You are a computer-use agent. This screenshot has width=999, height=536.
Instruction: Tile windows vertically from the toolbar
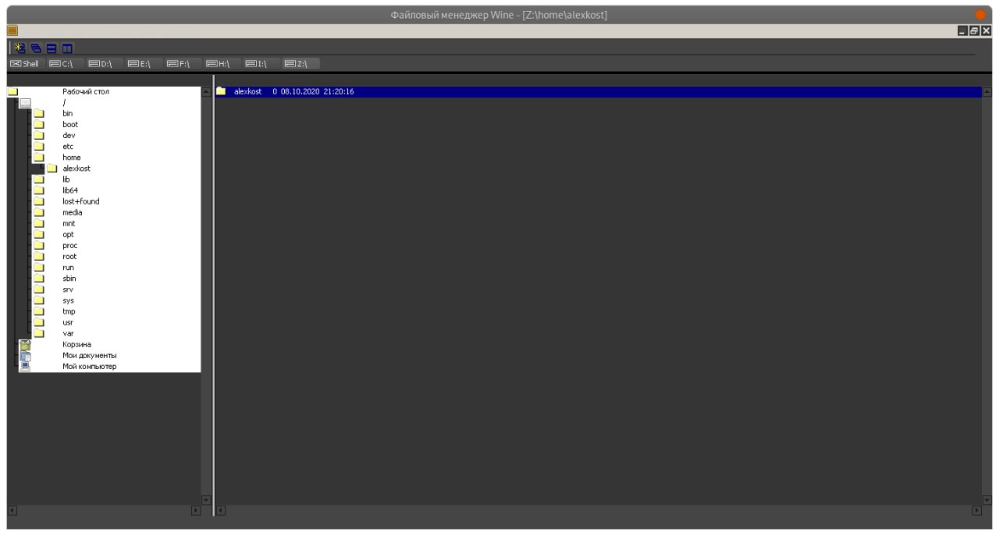67,48
